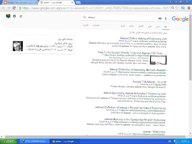Click the AR language indicator in the taskbar

pyautogui.click(x=169, y=141)
